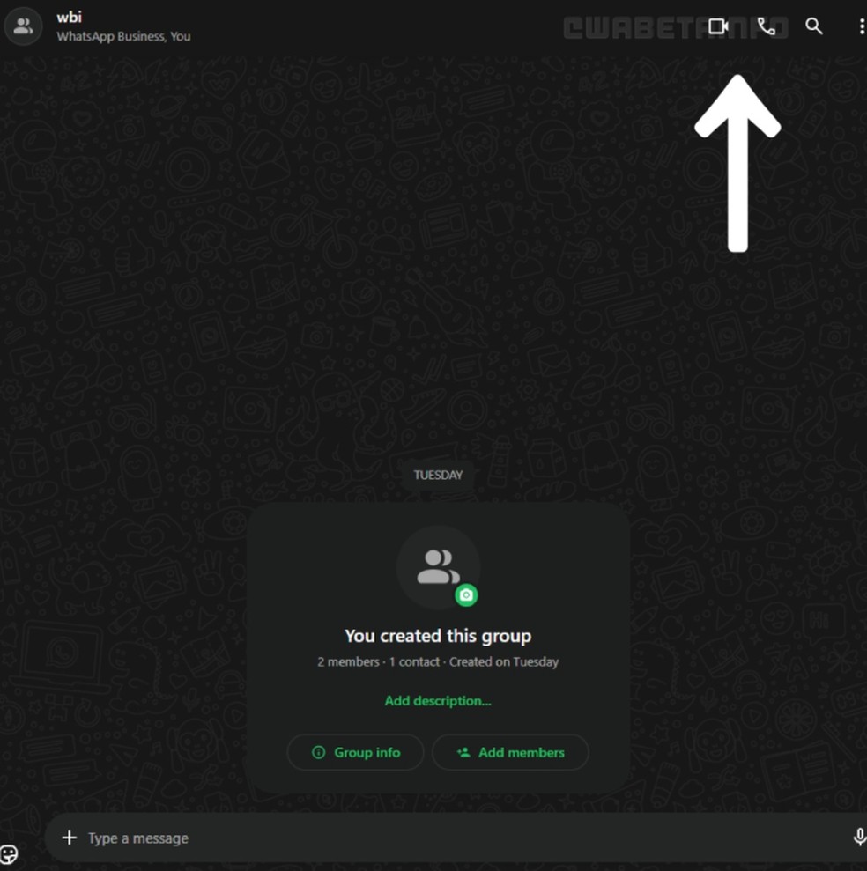Open the three-dot chat options menu

861,26
